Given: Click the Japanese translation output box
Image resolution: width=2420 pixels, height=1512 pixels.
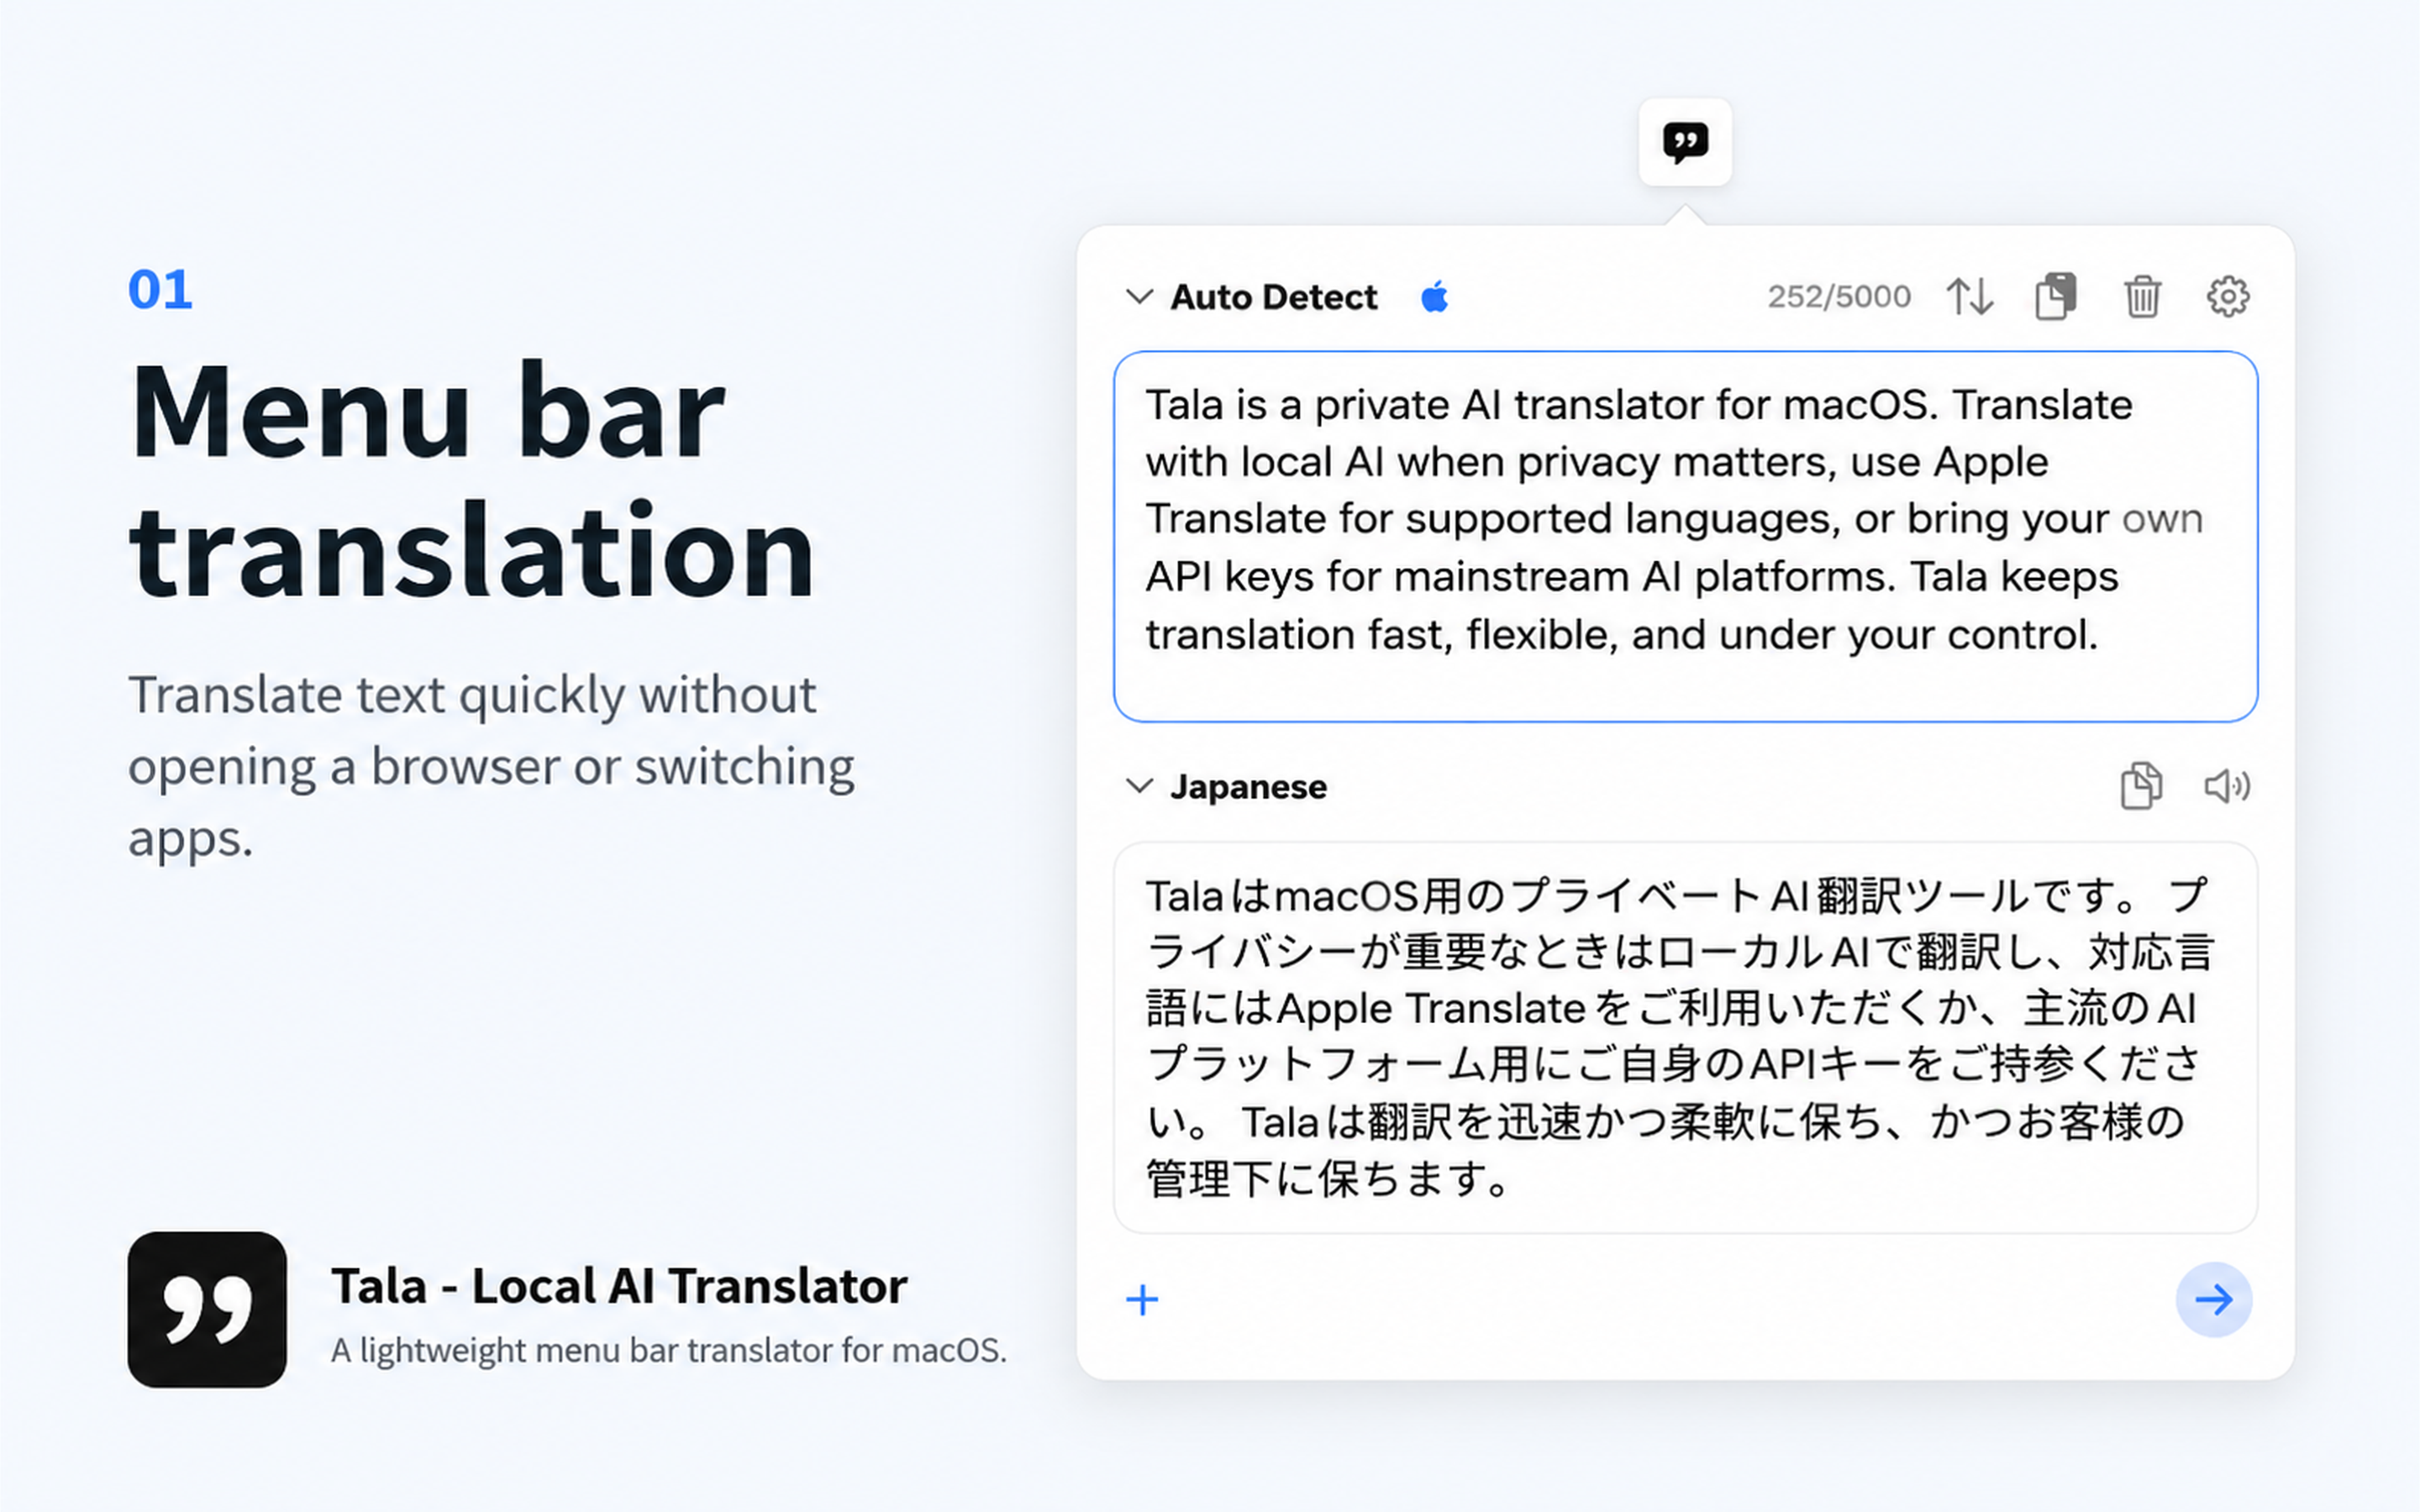Looking at the screenshot, I should 1685,1038.
